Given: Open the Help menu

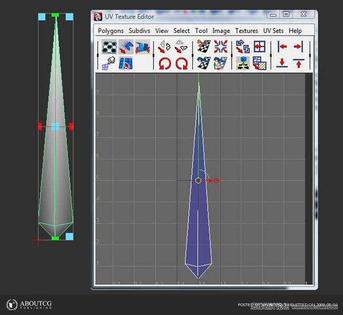Looking at the screenshot, I should (295, 31).
